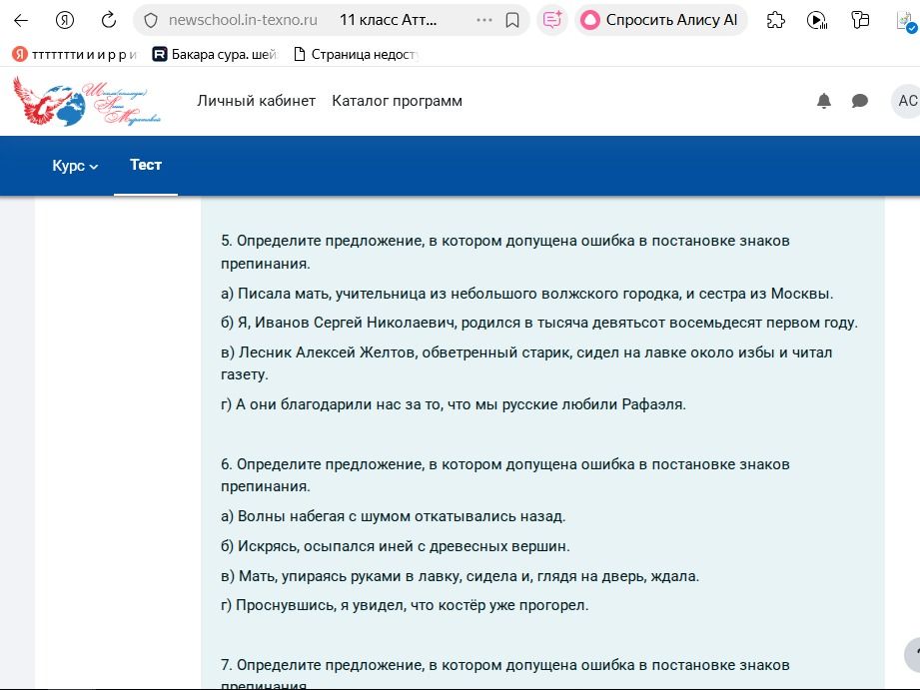Viewport: 920px width, 690px height.
Task: Open Каталог программ menu item
Action: pyautogui.click(x=398, y=101)
